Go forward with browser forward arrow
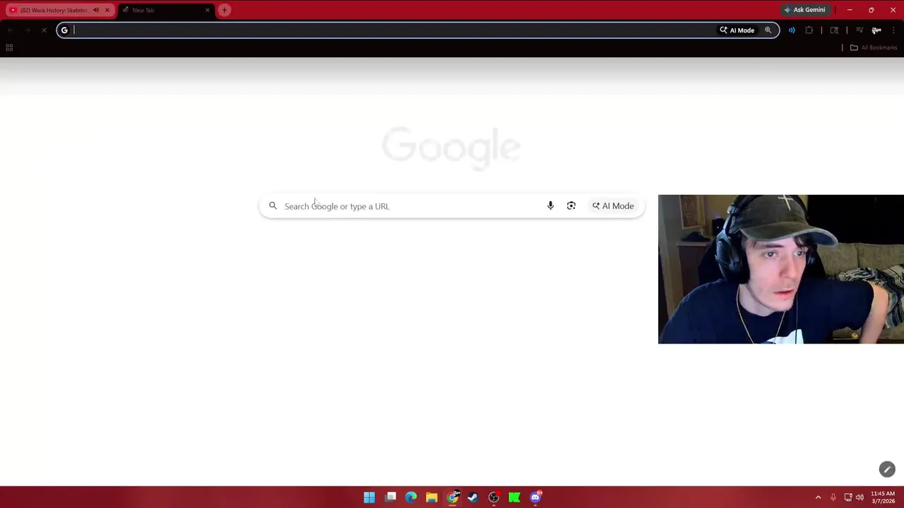 (27, 30)
